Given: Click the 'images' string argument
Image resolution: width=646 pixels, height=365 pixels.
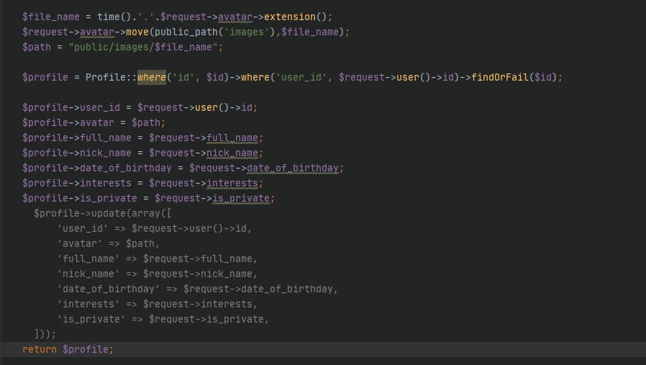Looking at the screenshot, I should (246, 32).
